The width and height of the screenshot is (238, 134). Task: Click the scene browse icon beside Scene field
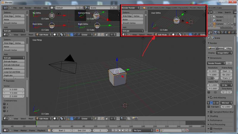(87, 8)
